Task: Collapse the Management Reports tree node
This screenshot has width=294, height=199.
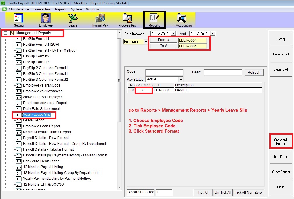Action: (x=5, y=33)
